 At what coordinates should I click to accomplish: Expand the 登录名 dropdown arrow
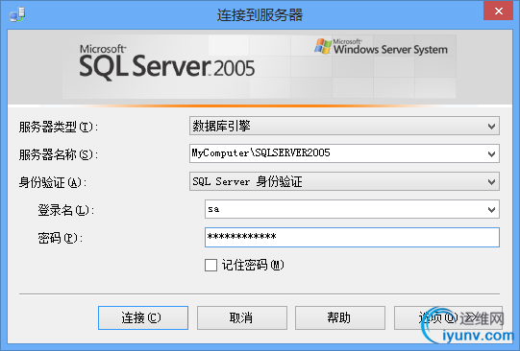click(x=491, y=209)
